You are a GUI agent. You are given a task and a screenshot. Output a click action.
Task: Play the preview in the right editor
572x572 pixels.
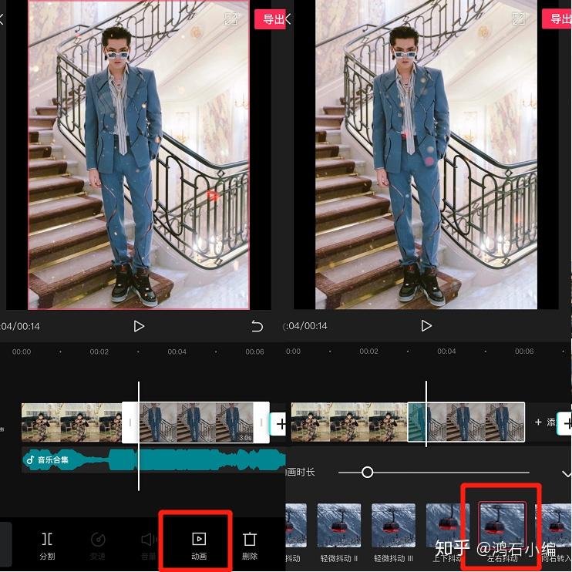pyautogui.click(x=426, y=325)
